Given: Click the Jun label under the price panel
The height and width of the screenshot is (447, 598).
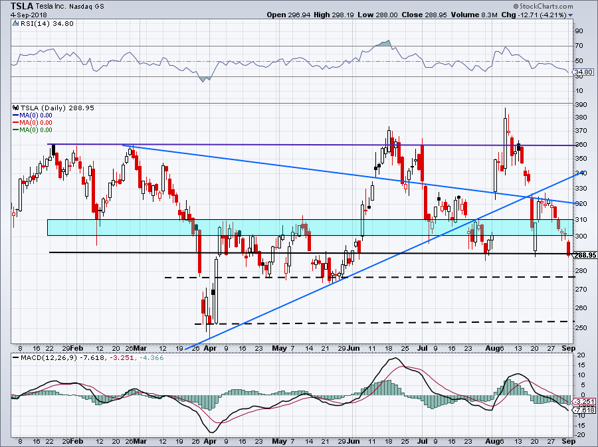Looking at the screenshot, I should pos(353,348).
